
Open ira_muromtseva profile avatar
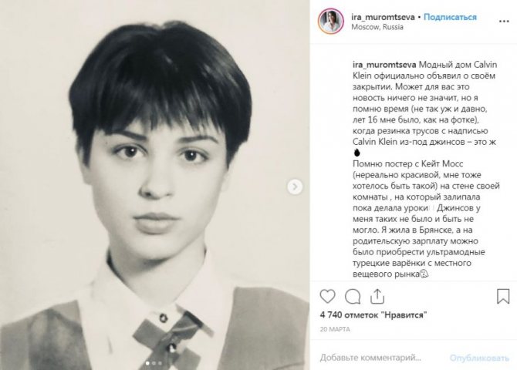[331, 21]
